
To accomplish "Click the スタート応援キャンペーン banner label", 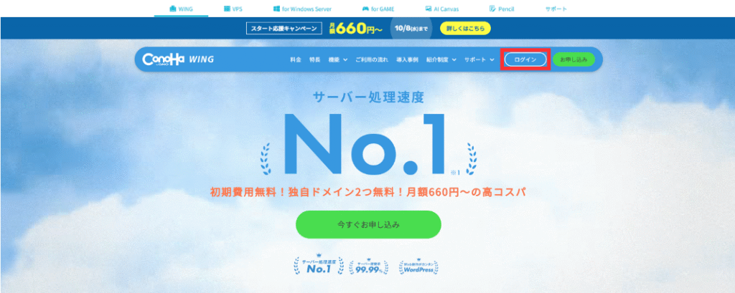I will (x=284, y=28).
